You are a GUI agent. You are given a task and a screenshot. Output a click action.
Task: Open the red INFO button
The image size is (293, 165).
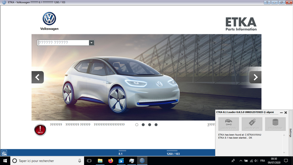click(40, 130)
